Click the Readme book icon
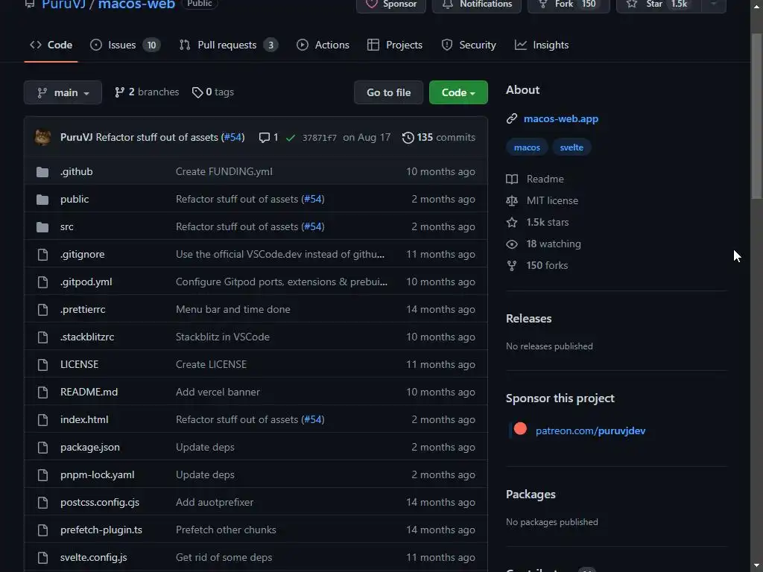Image resolution: width=763 pixels, height=572 pixels. (512, 179)
